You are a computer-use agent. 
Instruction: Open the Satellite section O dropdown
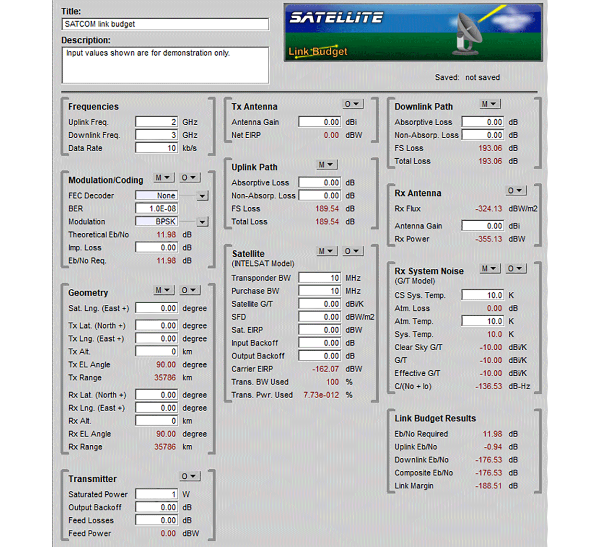(353, 251)
